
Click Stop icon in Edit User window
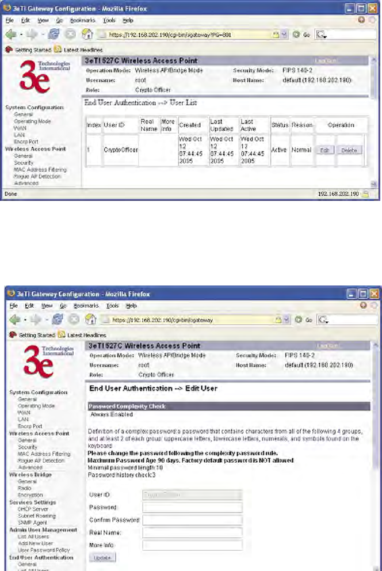[x=74, y=319]
